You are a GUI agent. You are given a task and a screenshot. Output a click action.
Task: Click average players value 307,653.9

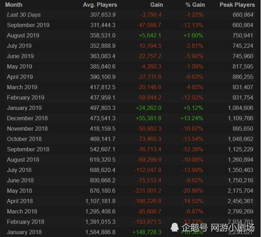tap(103, 15)
